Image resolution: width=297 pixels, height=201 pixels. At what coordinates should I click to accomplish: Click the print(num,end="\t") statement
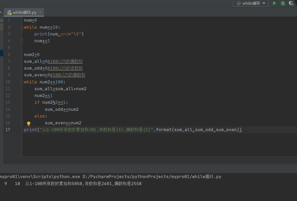[x=59, y=34]
